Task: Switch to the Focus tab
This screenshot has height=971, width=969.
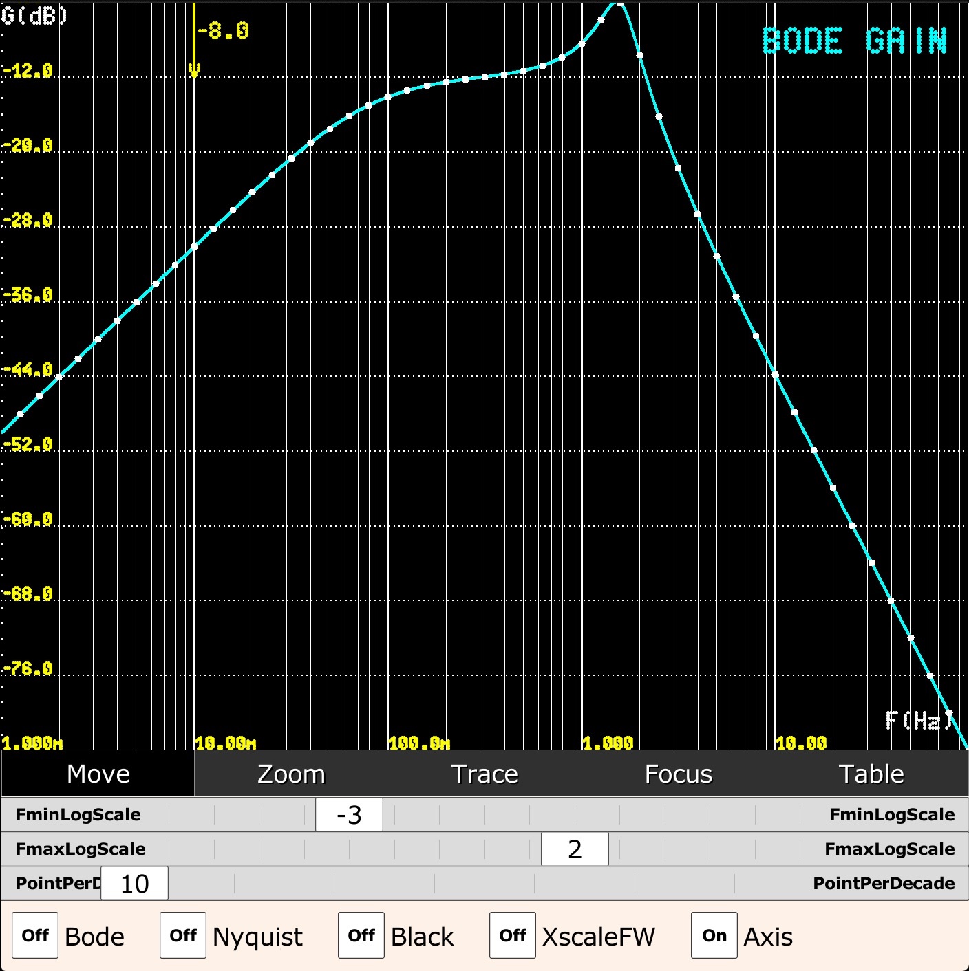Action: tap(678, 774)
